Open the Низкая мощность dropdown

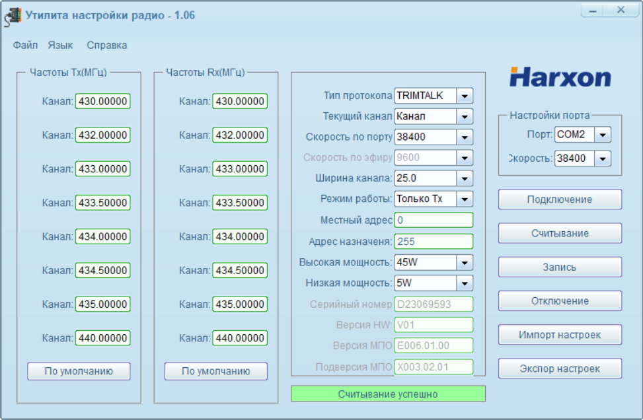click(x=465, y=283)
